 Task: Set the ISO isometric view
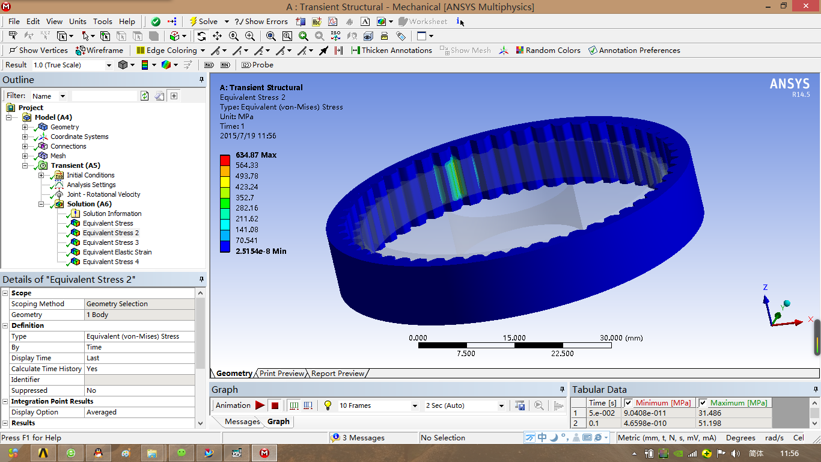coord(335,36)
